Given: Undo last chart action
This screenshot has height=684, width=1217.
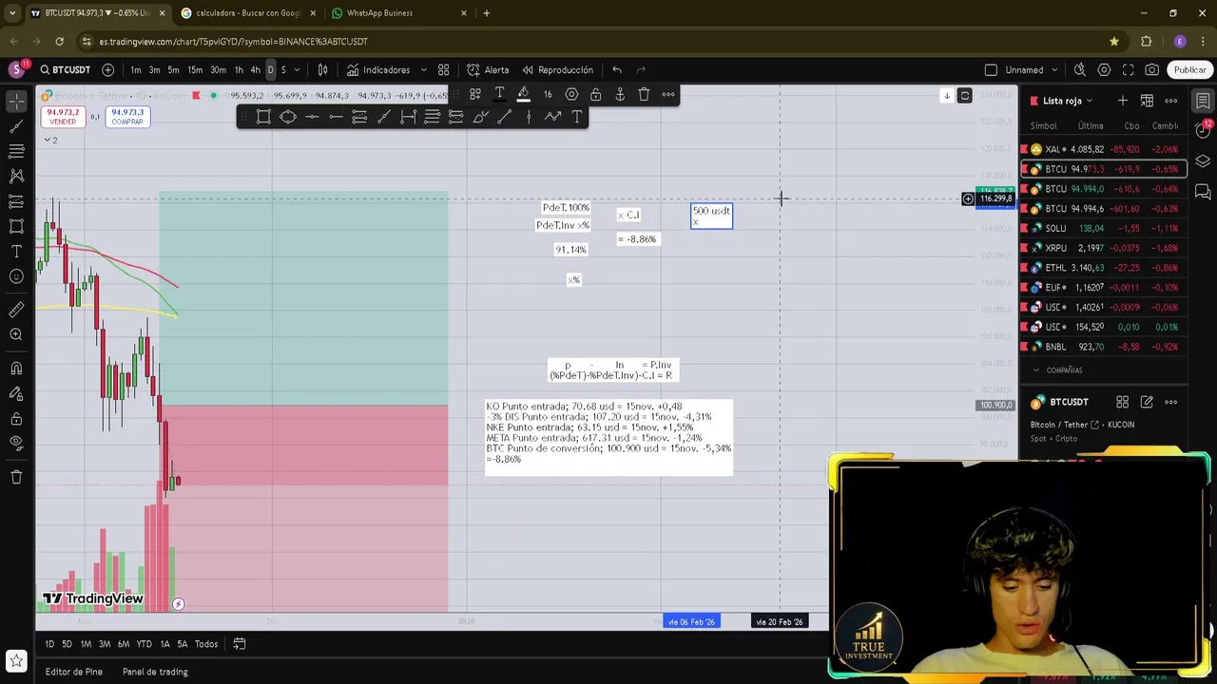Looking at the screenshot, I should [x=617, y=69].
